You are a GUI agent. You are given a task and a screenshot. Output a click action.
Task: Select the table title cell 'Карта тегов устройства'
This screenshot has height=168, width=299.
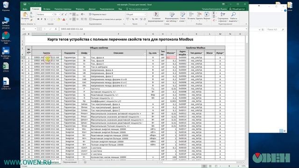pyautogui.click(x=120, y=39)
